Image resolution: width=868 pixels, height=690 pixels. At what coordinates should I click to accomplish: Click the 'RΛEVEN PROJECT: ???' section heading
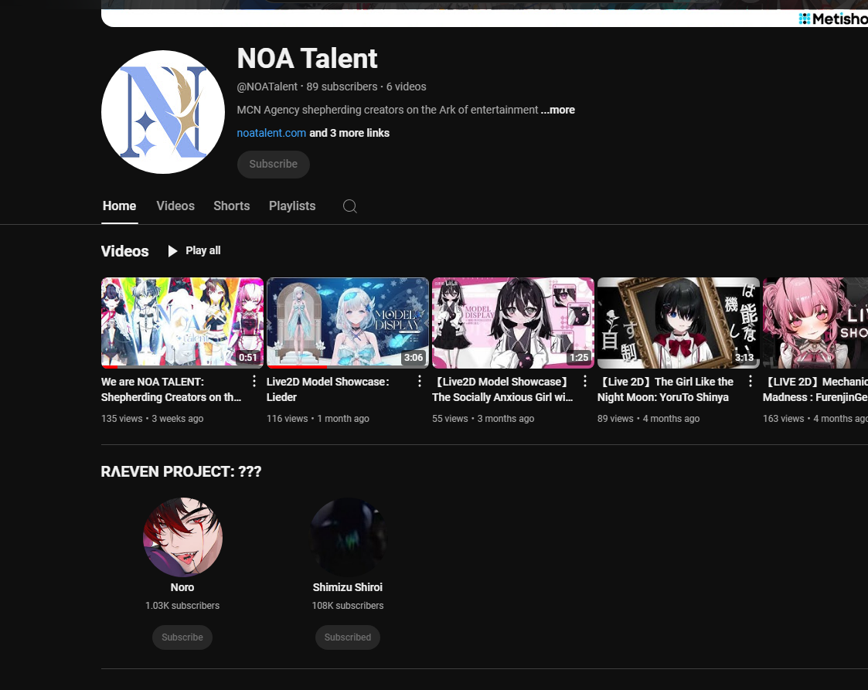(181, 471)
